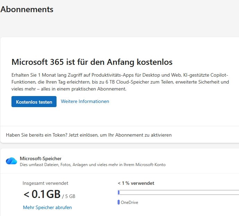Click the Abonnements page heading

pos(27,9)
